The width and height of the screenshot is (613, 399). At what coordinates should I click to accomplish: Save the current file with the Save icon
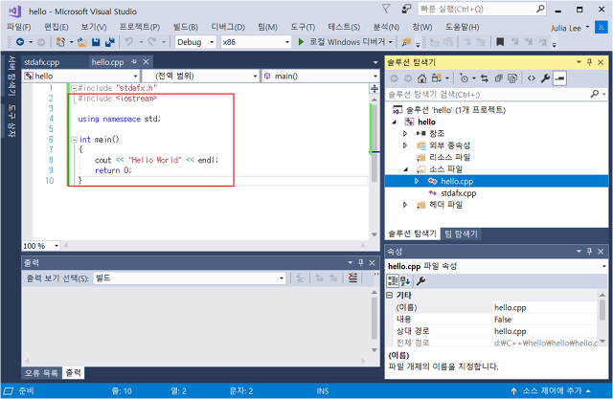coord(96,42)
